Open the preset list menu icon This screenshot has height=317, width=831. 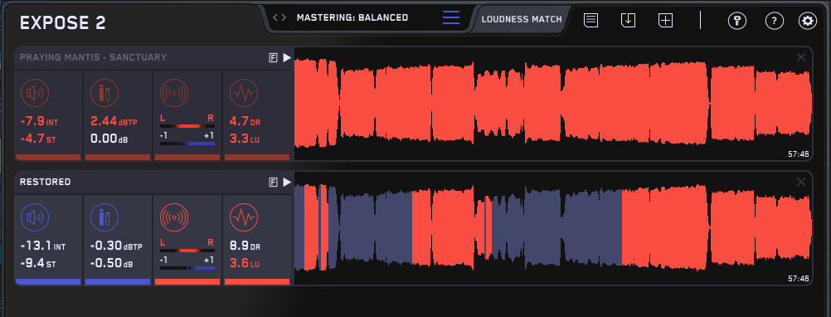(451, 17)
